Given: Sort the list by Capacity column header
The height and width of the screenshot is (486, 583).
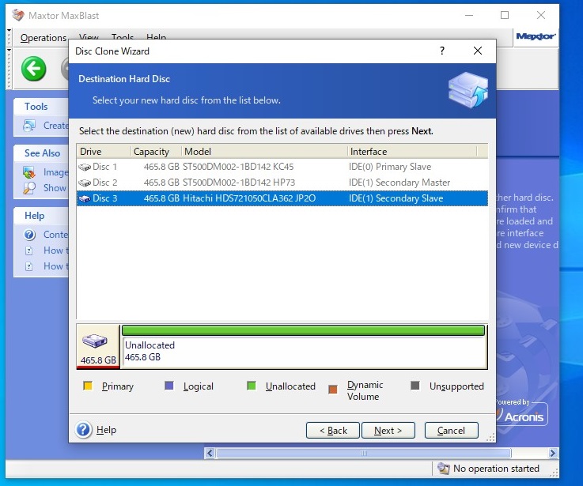Looking at the screenshot, I should 156,151.
